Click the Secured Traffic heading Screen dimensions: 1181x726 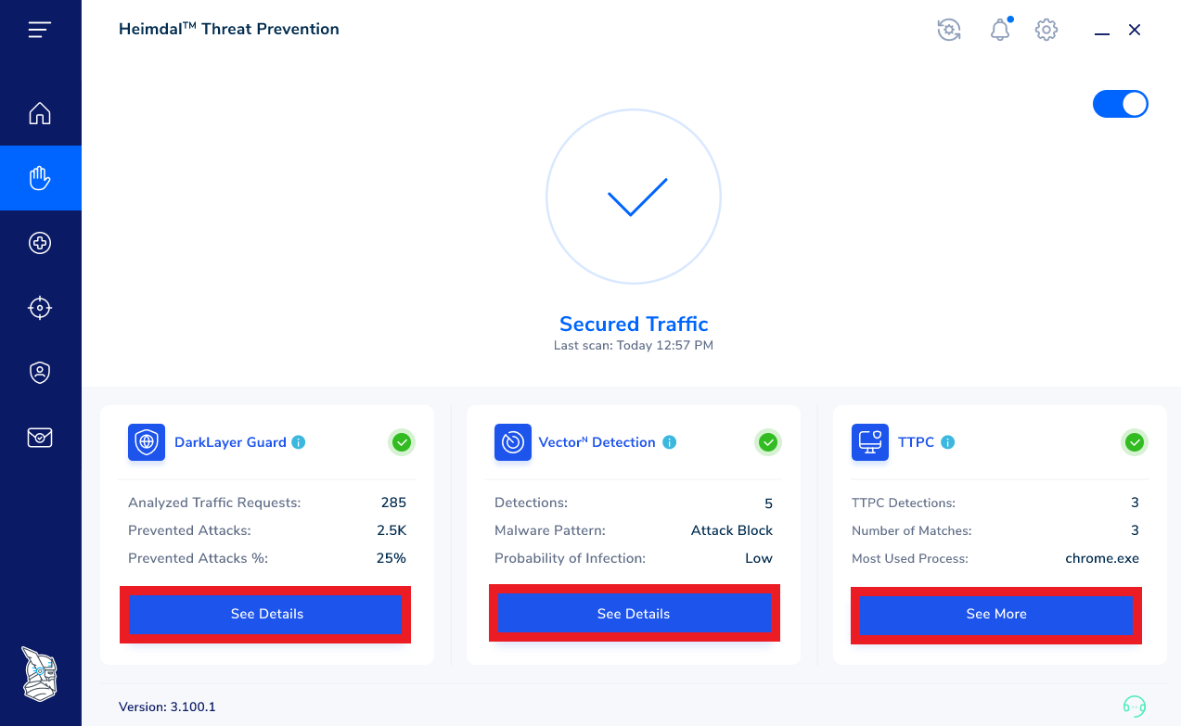(x=634, y=324)
